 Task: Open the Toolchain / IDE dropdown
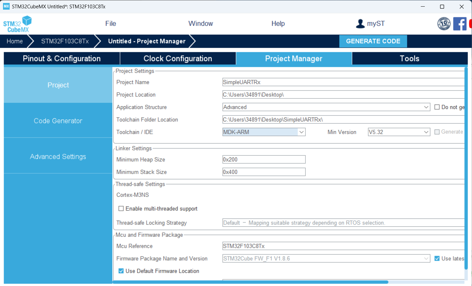point(264,132)
